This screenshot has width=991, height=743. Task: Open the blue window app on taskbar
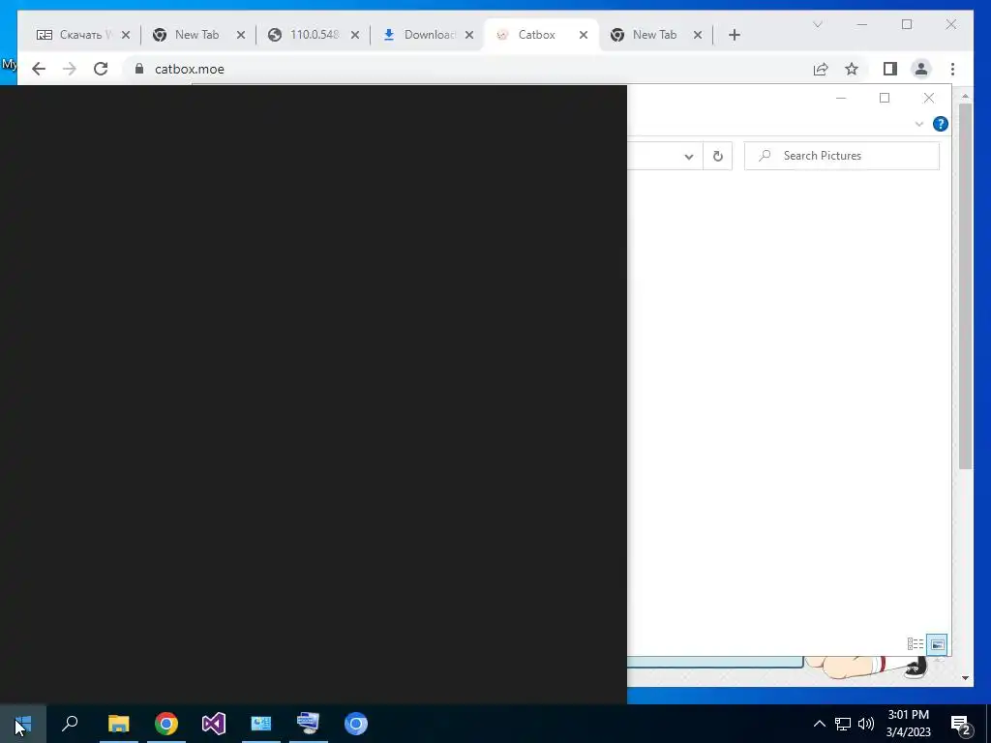coord(261,724)
